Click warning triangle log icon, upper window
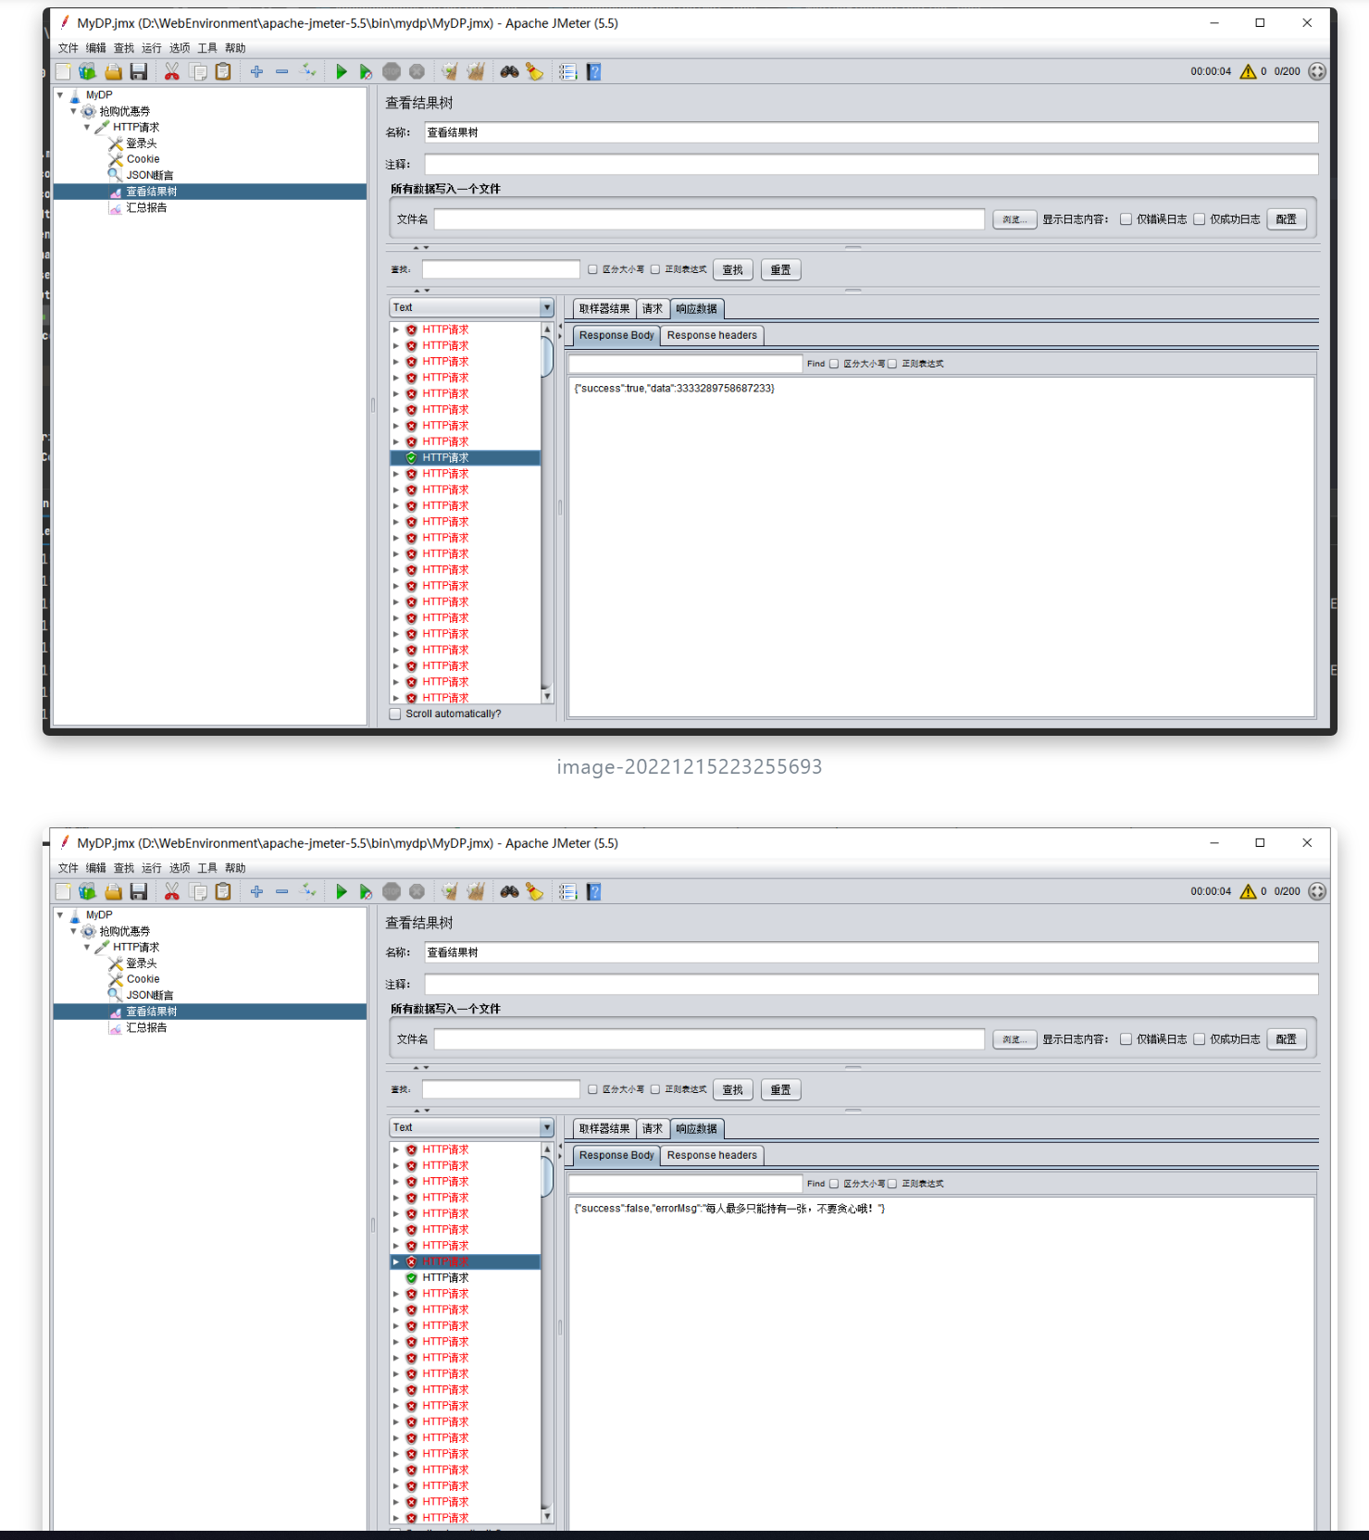Image resolution: width=1369 pixels, height=1540 pixels. click(1248, 71)
